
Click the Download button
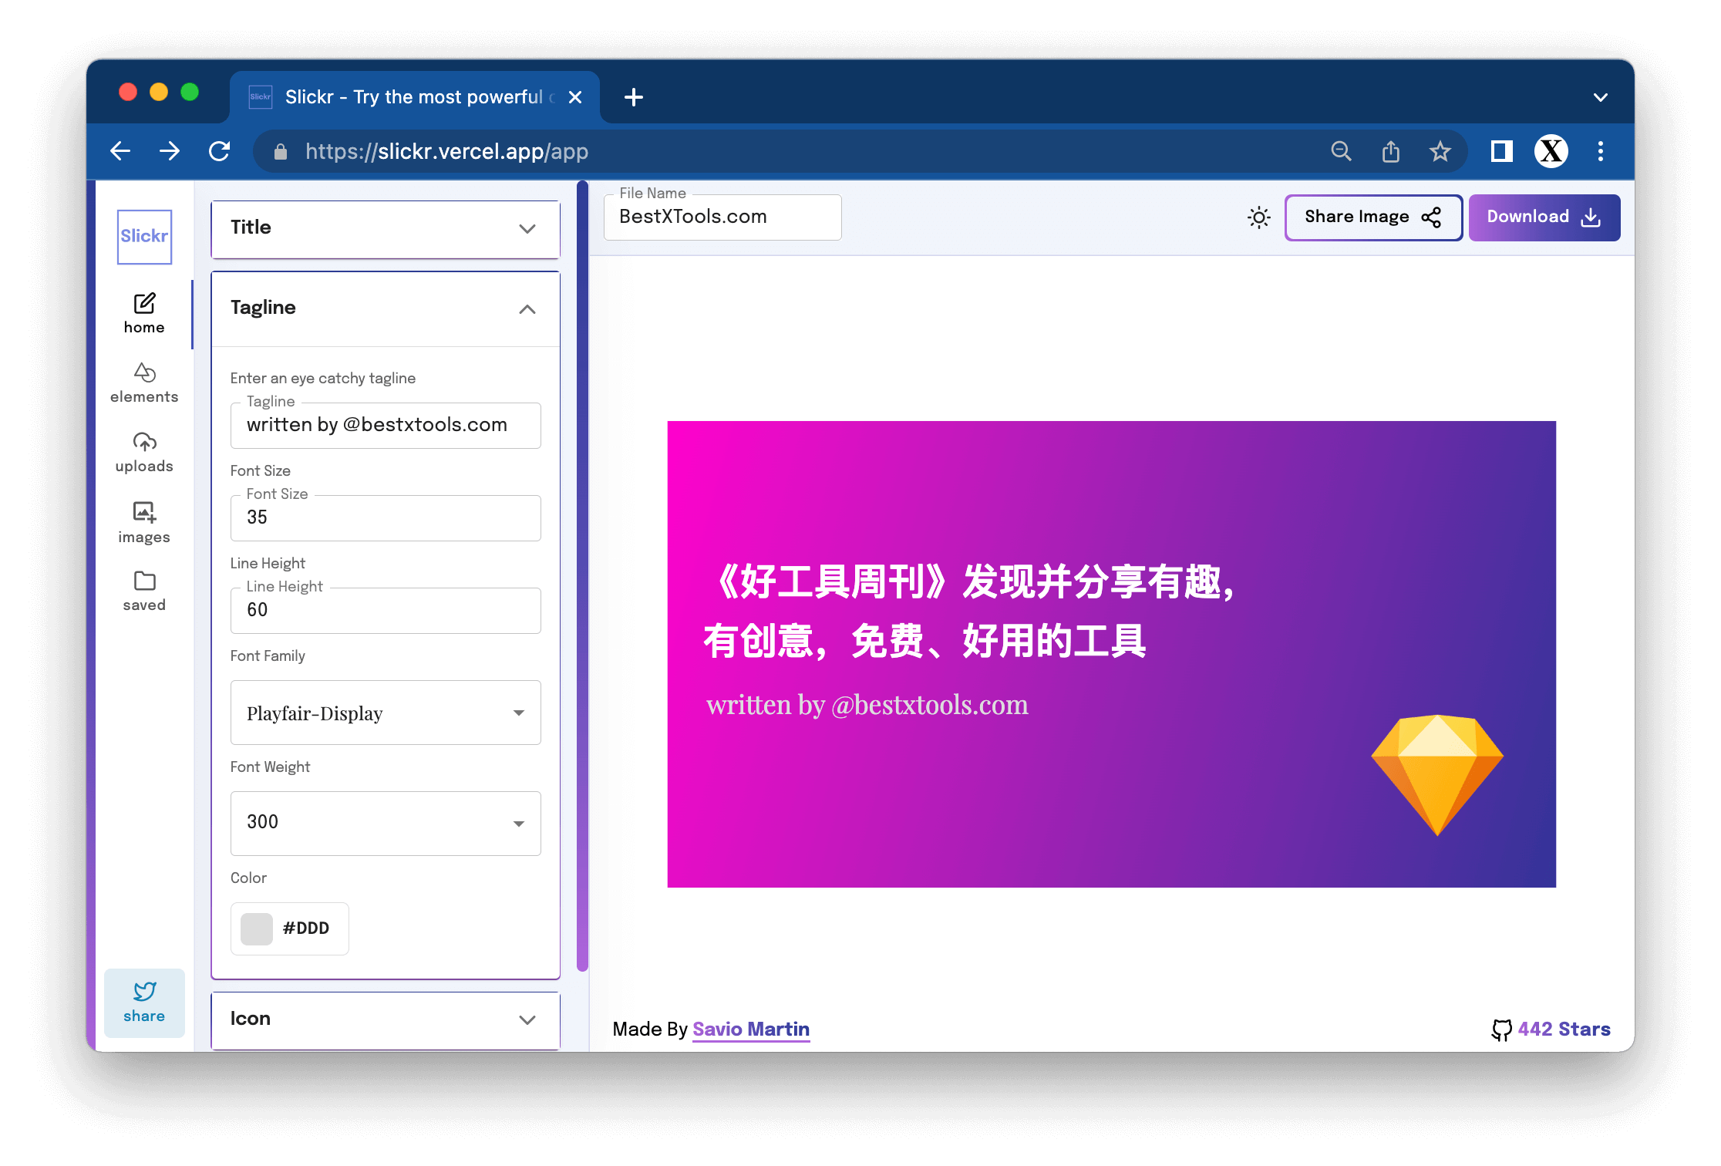[1544, 217]
